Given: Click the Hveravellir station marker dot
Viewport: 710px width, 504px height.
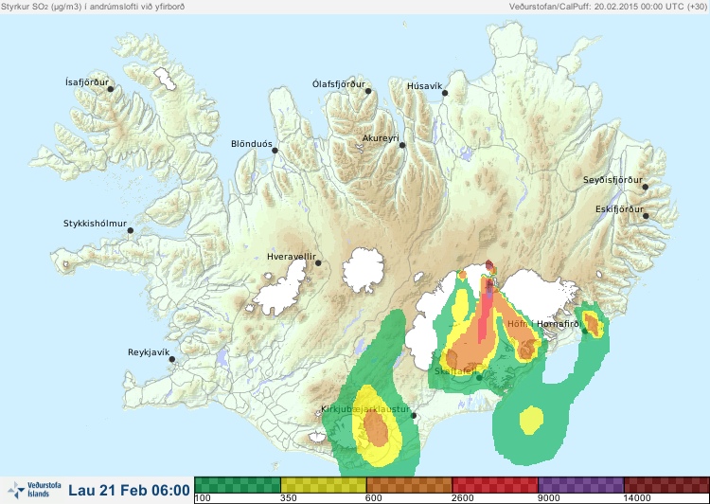Looking at the screenshot, I should click(318, 262).
